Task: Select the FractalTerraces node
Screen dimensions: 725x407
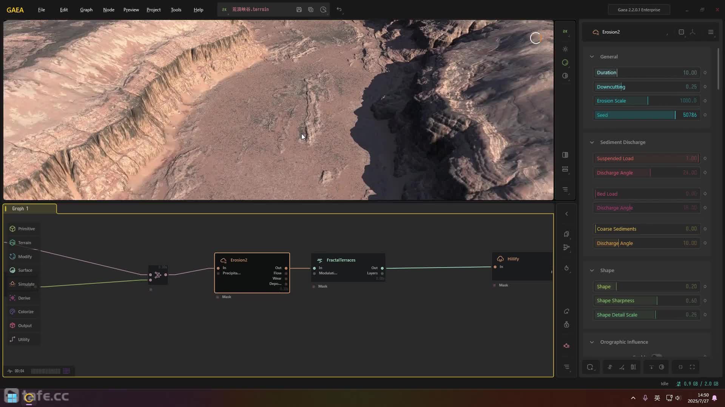Action: click(x=341, y=260)
